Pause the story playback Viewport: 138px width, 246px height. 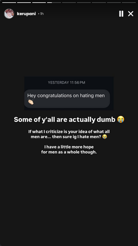click(x=121, y=14)
